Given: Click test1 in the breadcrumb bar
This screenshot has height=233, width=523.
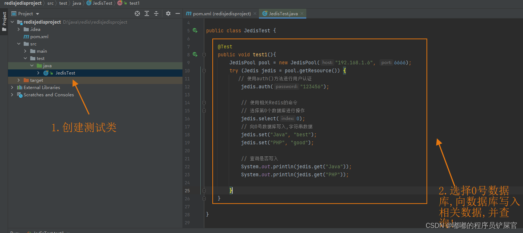Looking at the screenshot, I should [x=134, y=3].
